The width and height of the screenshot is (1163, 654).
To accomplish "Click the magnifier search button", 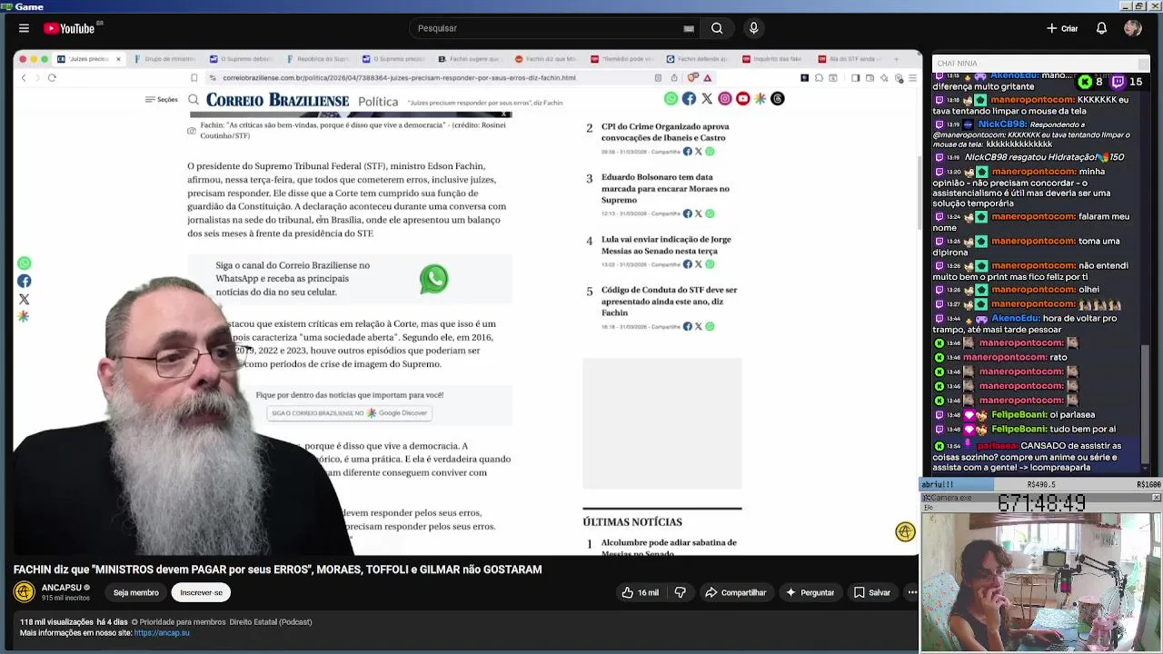I will tap(717, 28).
